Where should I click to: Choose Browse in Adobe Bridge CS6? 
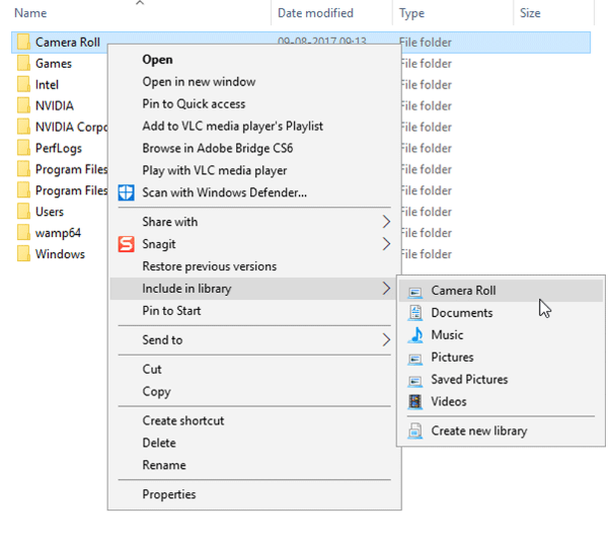[254, 148]
